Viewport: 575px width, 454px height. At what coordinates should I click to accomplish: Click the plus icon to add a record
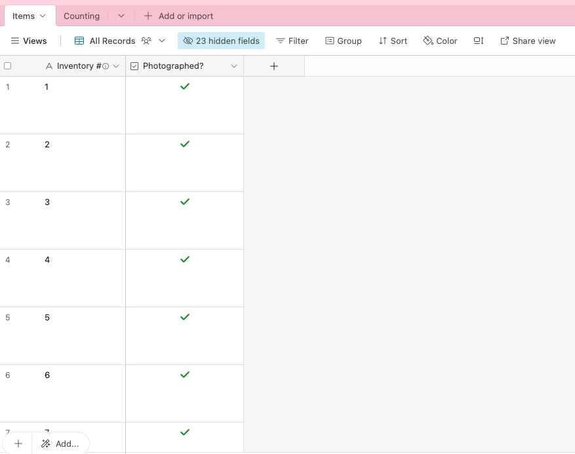[x=18, y=444]
